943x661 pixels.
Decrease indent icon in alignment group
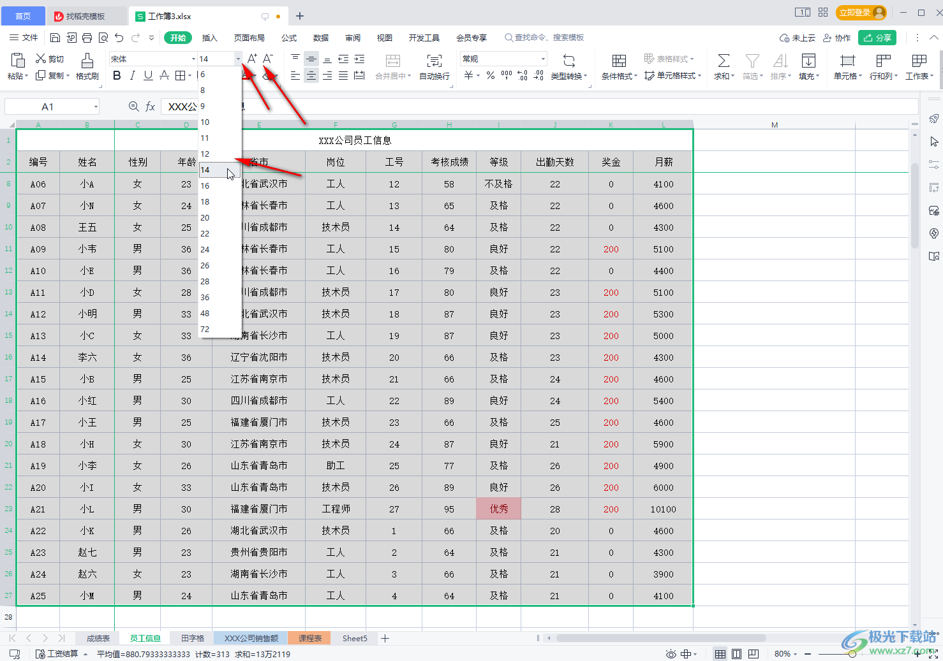click(x=343, y=59)
